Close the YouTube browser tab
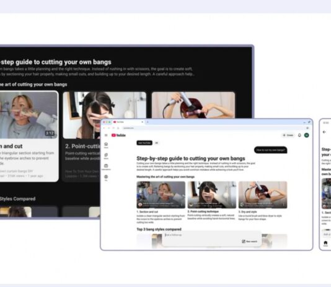Screen dimensions: 331x287 point(143,122)
